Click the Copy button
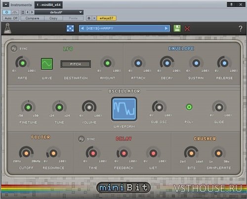Viewport: 247px width, 199px height. [x=53, y=18]
